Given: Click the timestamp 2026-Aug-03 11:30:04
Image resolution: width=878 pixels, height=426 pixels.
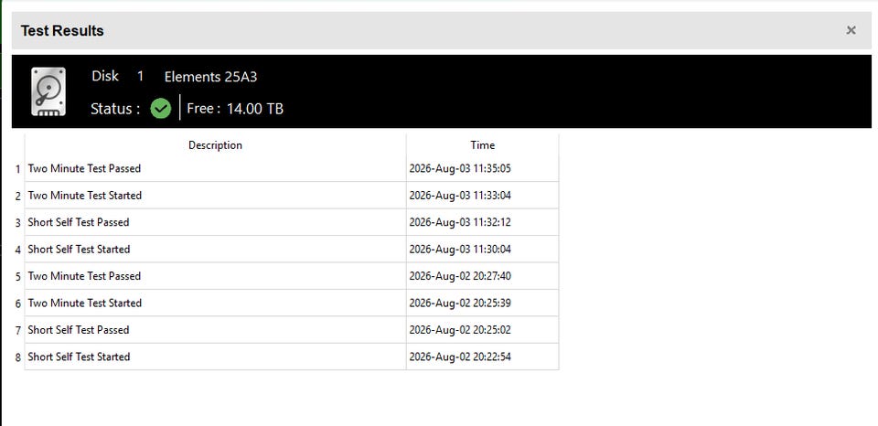Looking at the screenshot, I should point(460,249).
